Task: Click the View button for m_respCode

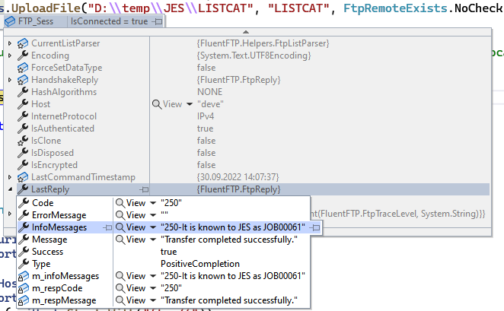Action: (135, 288)
